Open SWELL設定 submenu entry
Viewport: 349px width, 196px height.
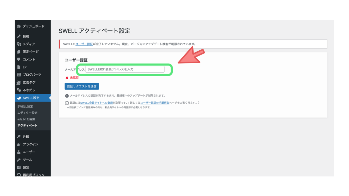point(25,107)
